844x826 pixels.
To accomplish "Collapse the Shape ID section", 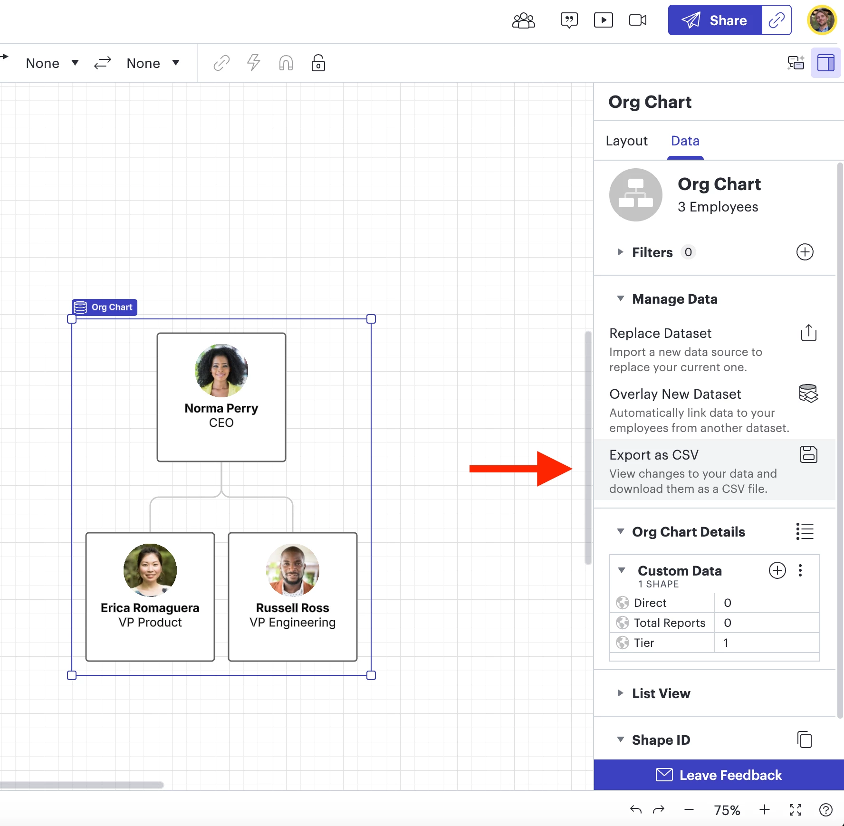I will pyautogui.click(x=620, y=740).
